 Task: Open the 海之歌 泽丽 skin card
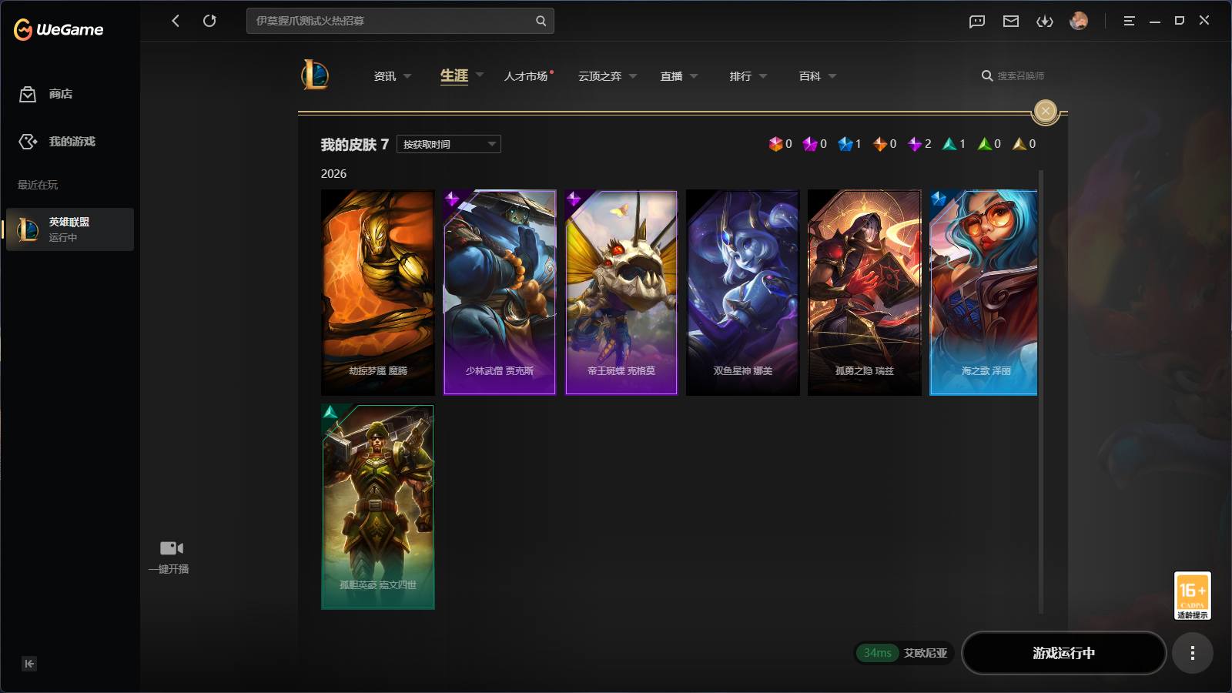[983, 293]
